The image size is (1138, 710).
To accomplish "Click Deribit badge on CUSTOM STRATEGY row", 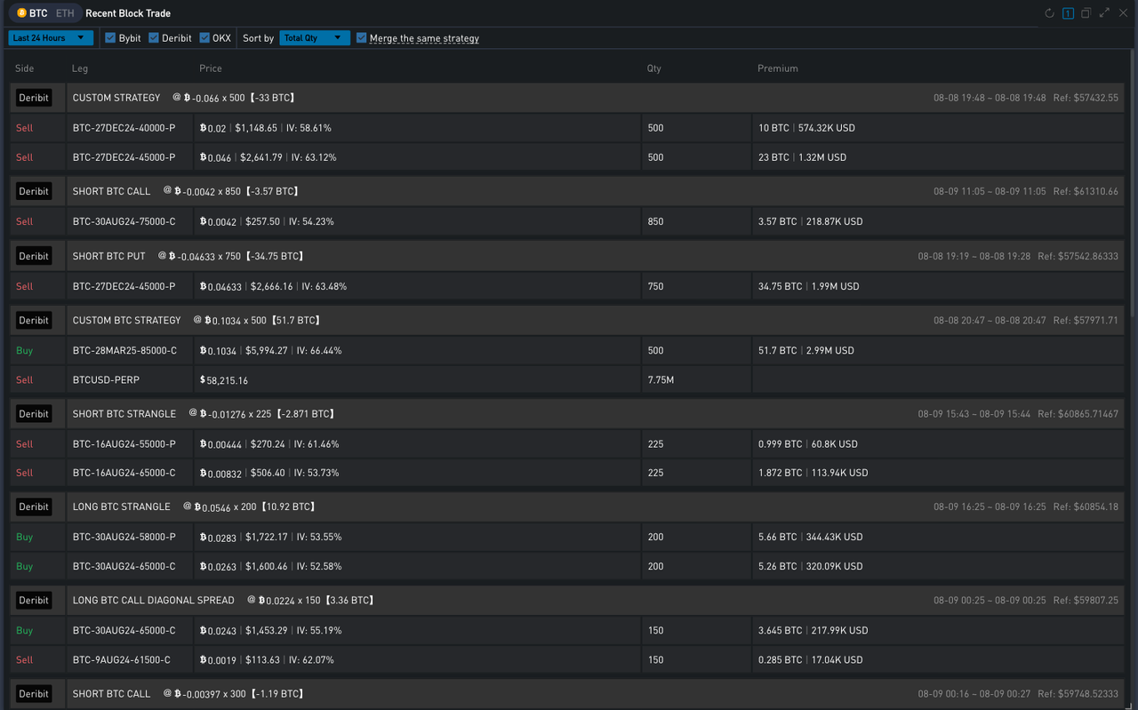I will [34, 98].
